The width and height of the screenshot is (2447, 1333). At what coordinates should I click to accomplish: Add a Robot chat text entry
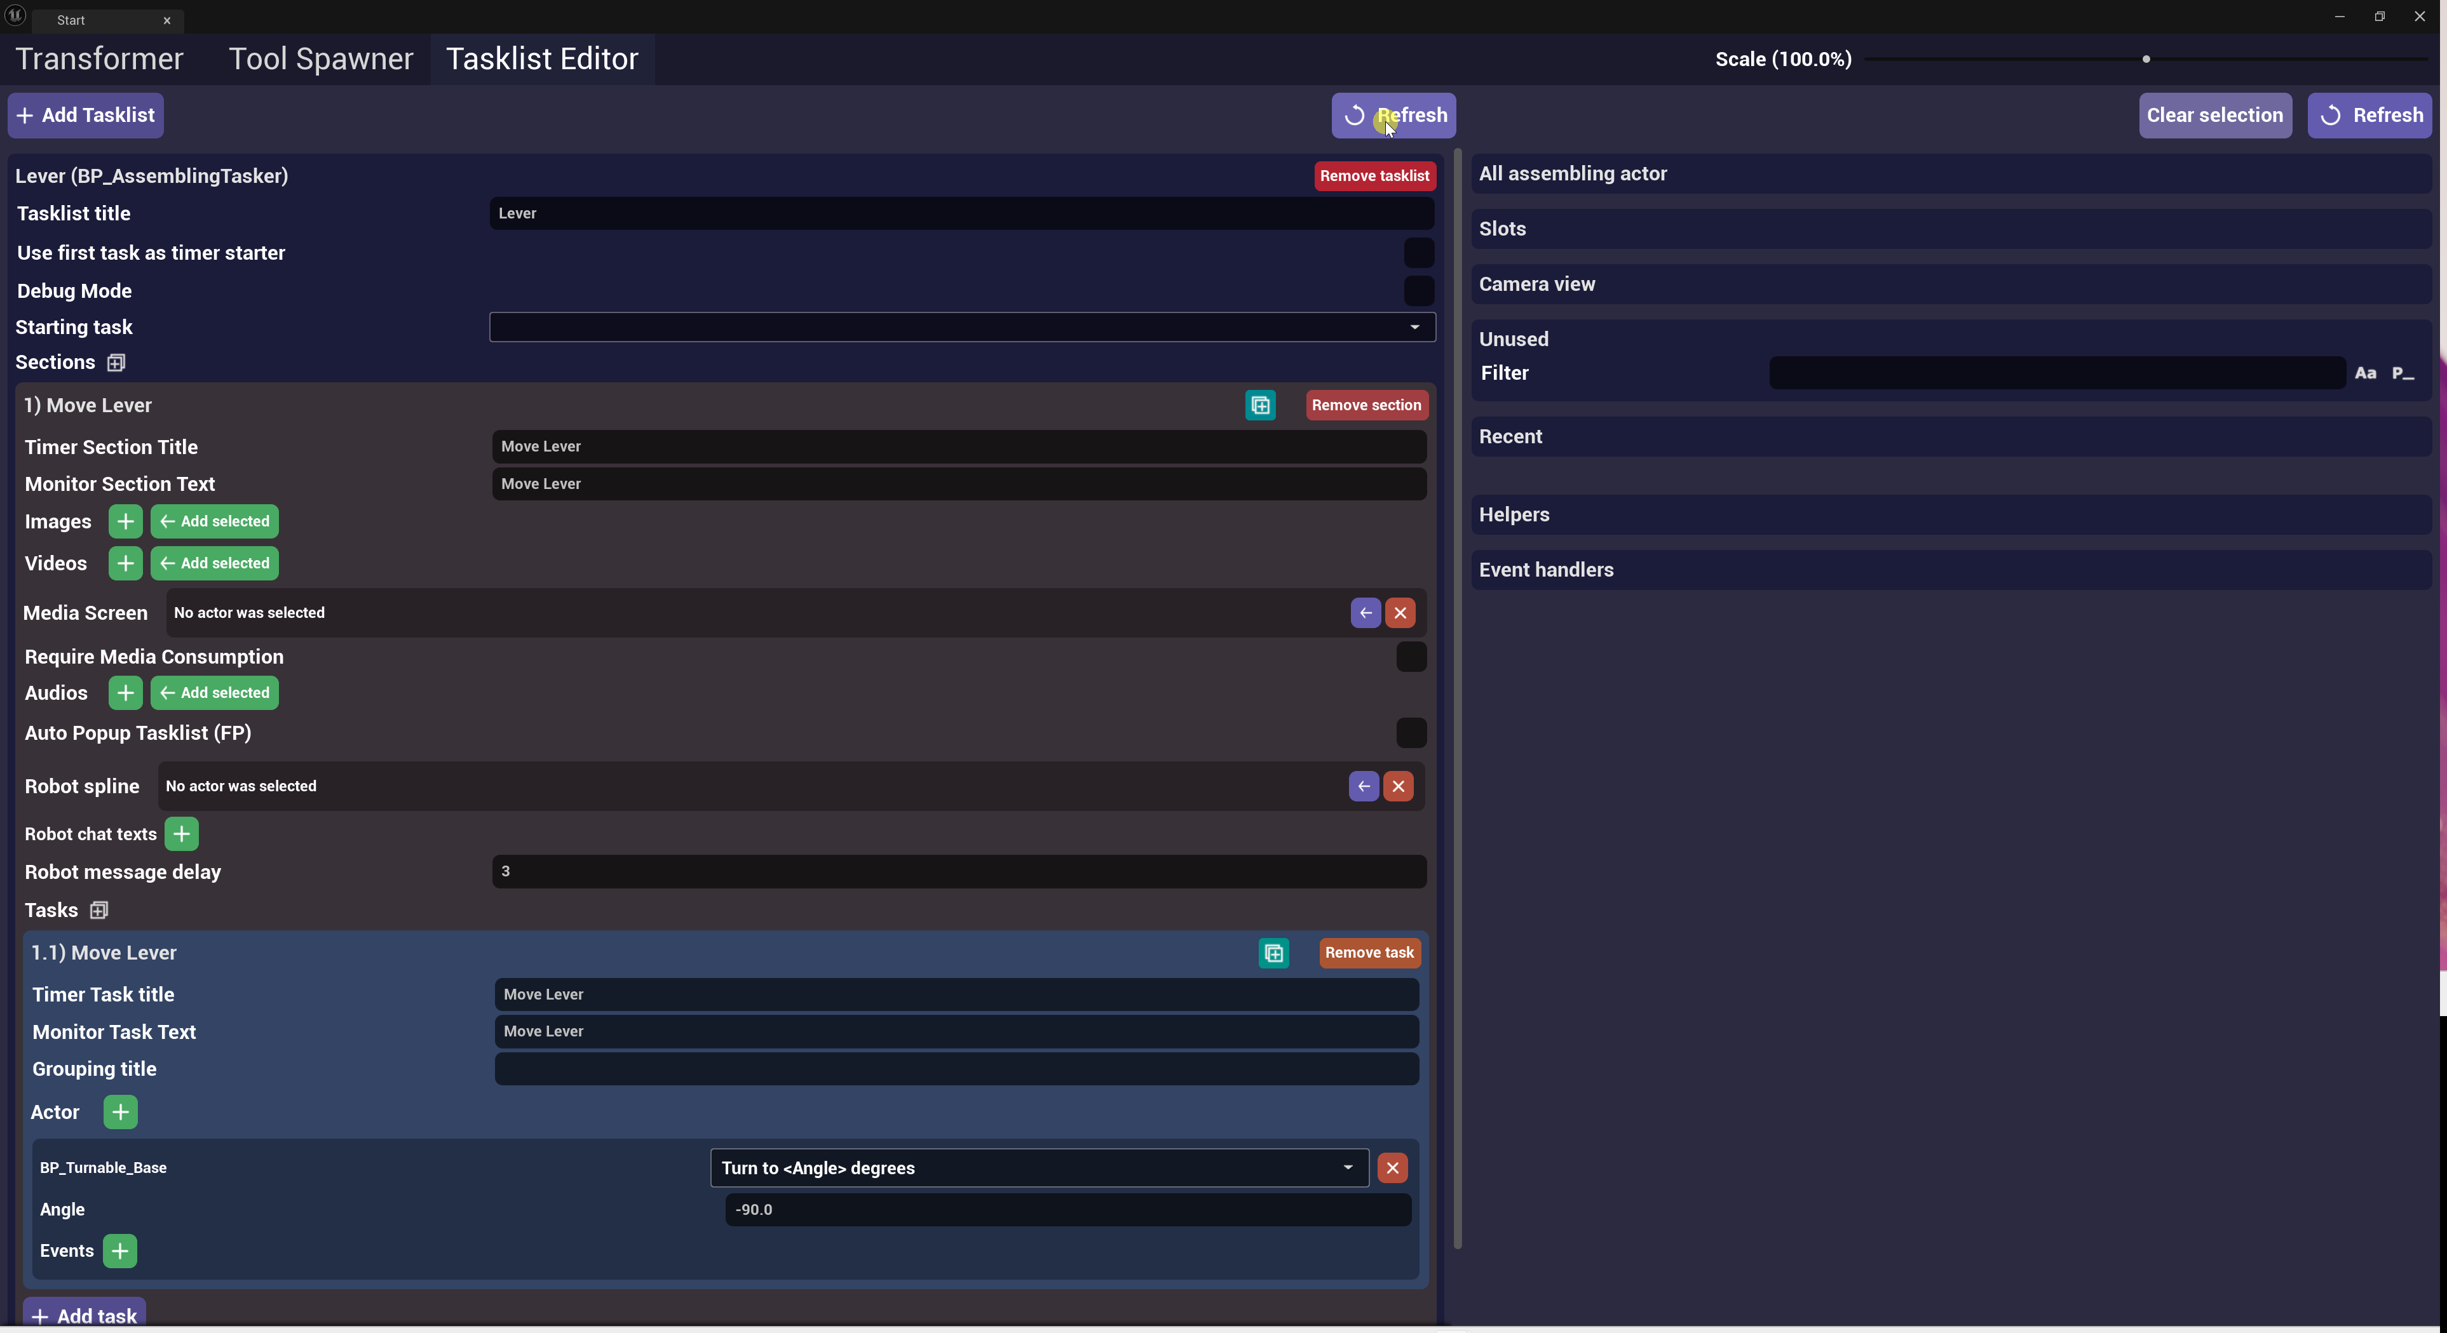pos(182,834)
